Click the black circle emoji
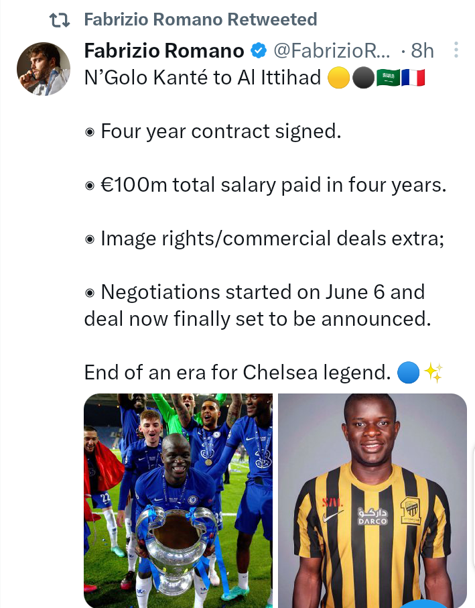The width and height of the screenshot is (475, 608). pos(362,78)
